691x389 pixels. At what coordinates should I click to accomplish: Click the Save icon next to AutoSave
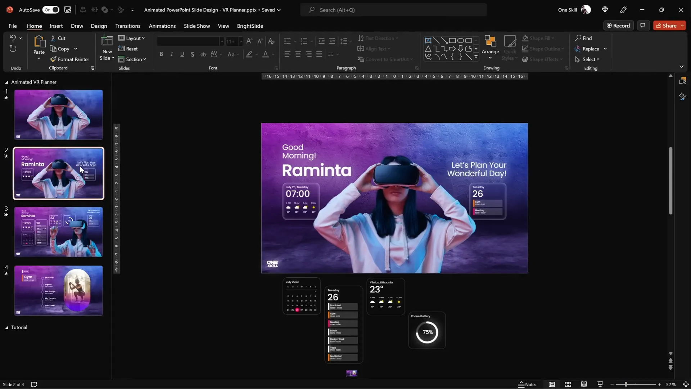coord(68,10)
